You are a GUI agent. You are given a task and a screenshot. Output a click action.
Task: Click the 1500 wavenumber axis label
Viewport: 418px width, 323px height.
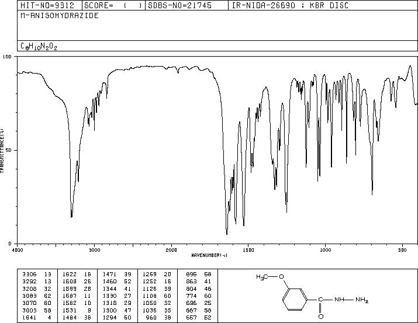click(248, 250)
